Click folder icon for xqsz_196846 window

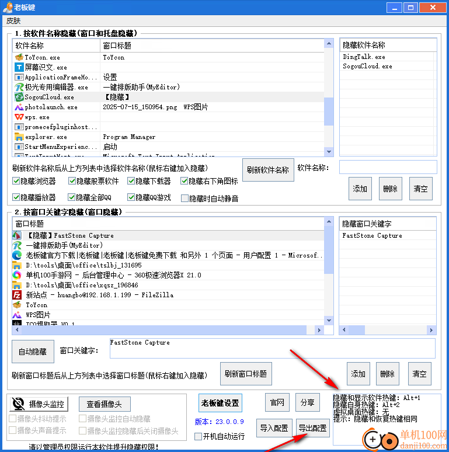17,285
